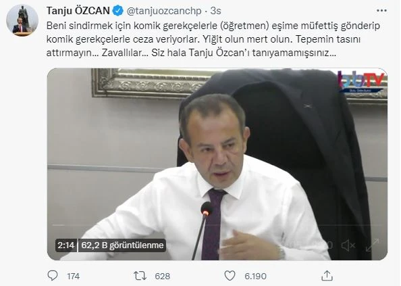
Task: Click the blue verified badge
Action: coord(118,11)
